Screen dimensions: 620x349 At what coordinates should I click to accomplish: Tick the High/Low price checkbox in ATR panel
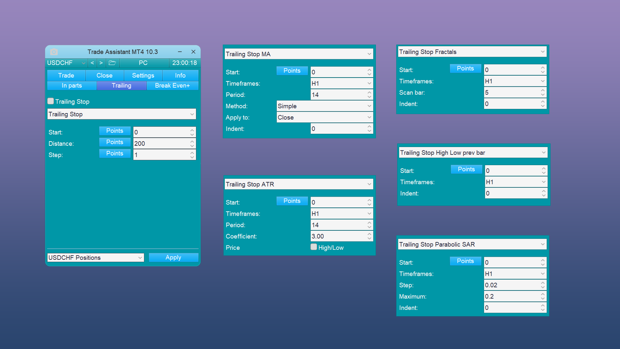(314, 247)
